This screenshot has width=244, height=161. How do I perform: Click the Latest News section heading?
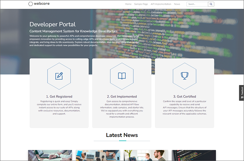point(122,135)
